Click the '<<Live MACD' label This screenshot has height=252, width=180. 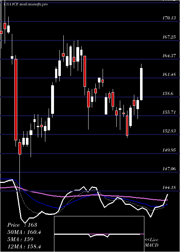[152, 243]
